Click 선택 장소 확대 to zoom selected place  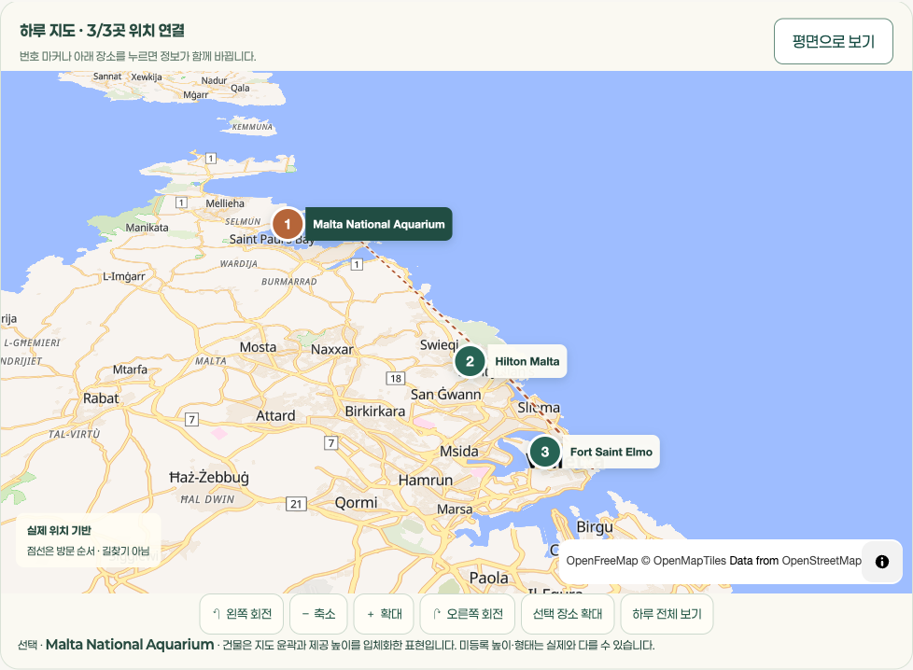tap(568, 614)
